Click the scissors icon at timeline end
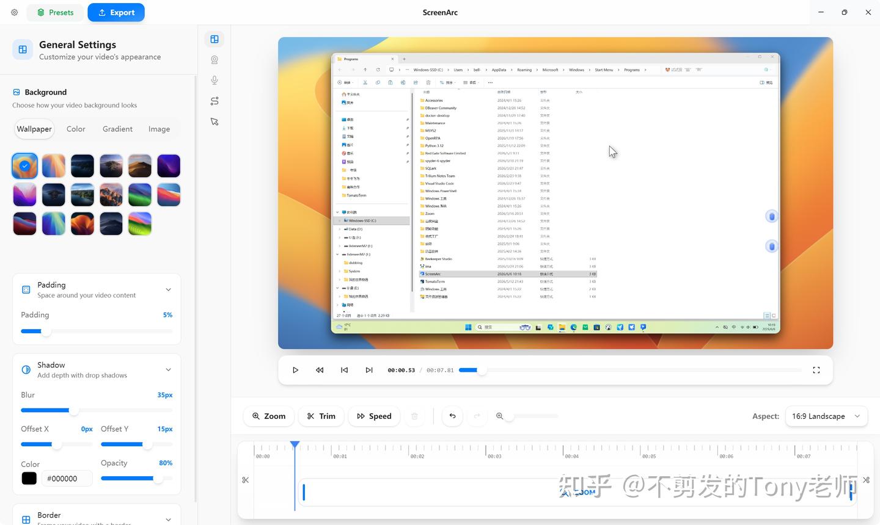The image size is (880, 525). click(x=866, y=480)
